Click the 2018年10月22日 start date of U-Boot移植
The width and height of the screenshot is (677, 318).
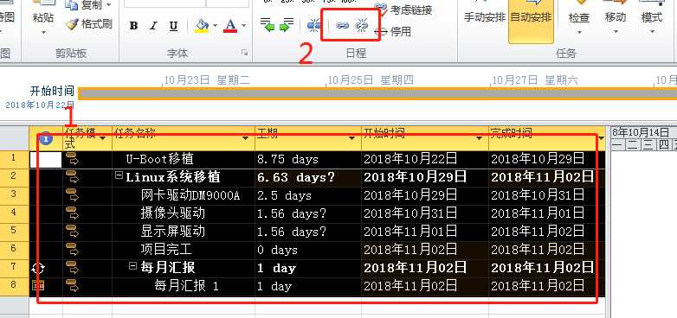[x=425, y=159]
